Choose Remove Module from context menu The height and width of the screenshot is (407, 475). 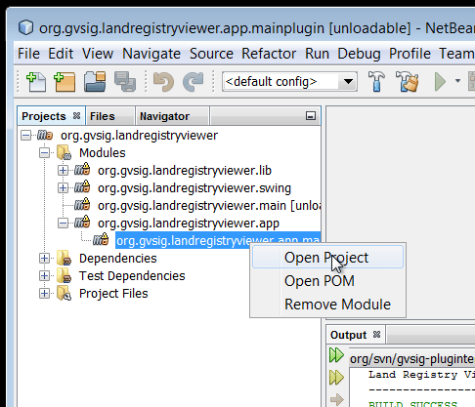[327, 305]
